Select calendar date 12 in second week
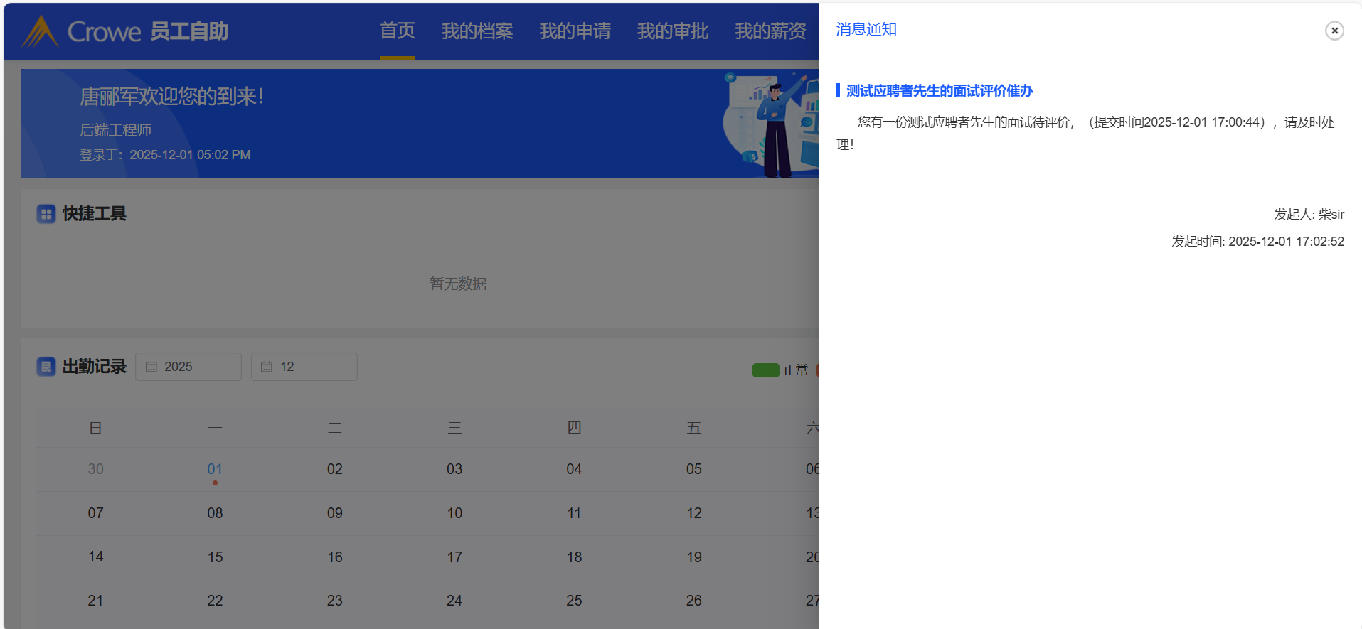Image resolution: width=1362 pixels, height=629 pixels. coord(694,513)
